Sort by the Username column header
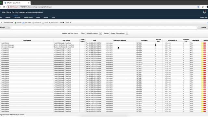 195,40
